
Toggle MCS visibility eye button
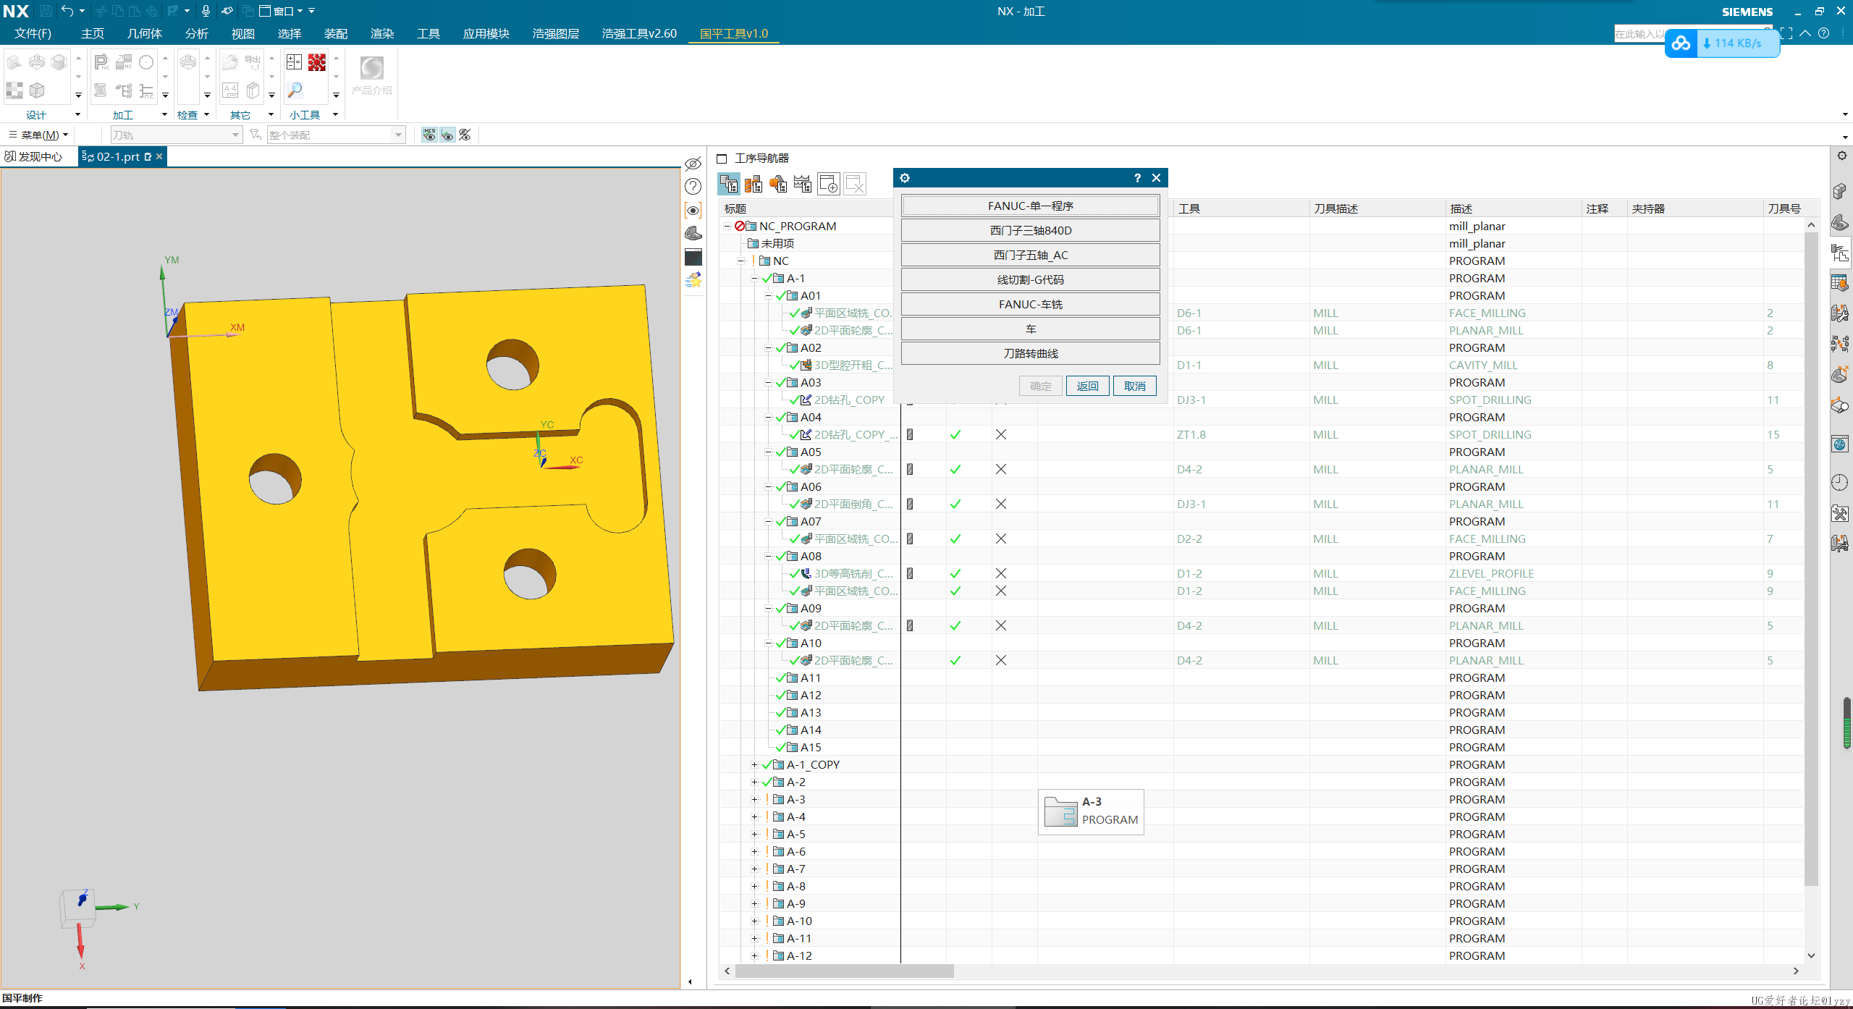[429, 135]
